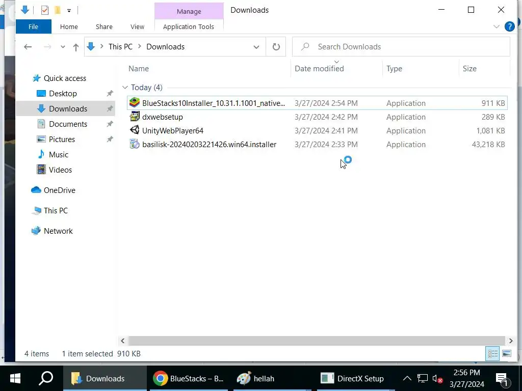Click the horizontal scrollbar right arrow
522x391 pixels.
[x=511, y=341]
